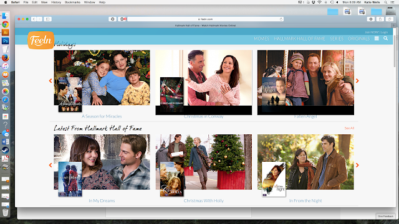Go to HALLMARK HALL OF FAME section
Image resolution: width=399 pixels, height=224 pixels.
299,39
